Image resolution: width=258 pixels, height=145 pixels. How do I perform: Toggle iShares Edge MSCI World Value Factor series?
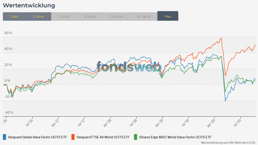(175, 137)
